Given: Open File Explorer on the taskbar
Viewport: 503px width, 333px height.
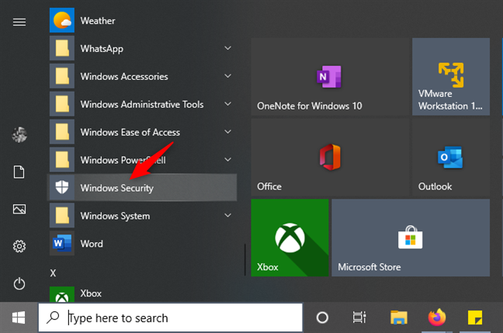Looking at the screenshot, I should pos(399,317).
